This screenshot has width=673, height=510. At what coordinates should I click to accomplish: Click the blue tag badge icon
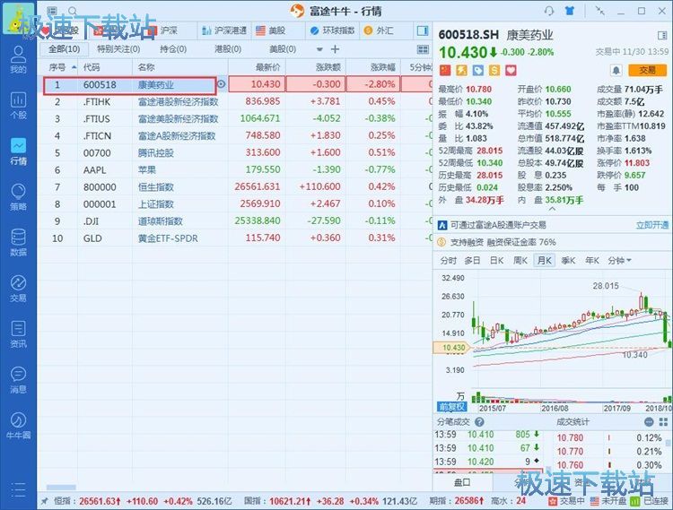click(477, 70)
